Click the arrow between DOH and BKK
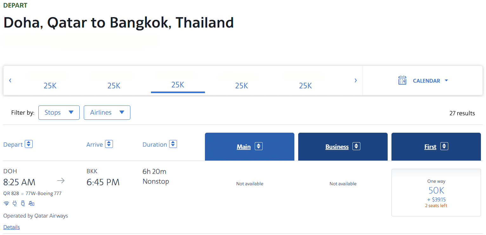The width and height of the screenshot is (486, 235). pyautogui.click(x=60, y=180)
